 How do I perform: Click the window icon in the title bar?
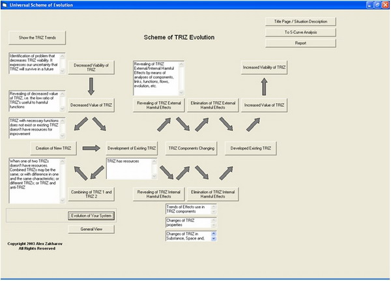coord(5,5)
